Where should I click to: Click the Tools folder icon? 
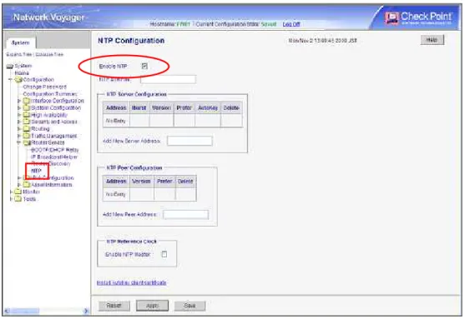pyautogui.click(x=18, y=199)
